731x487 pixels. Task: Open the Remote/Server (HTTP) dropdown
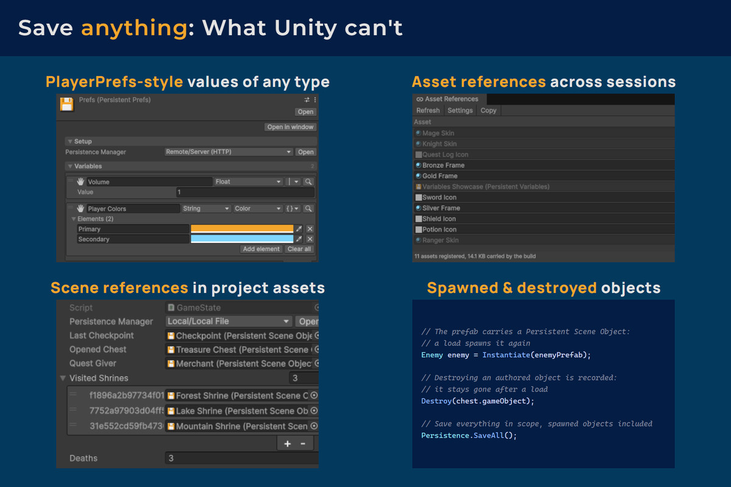pyautogui.click(x=229, y=152)
